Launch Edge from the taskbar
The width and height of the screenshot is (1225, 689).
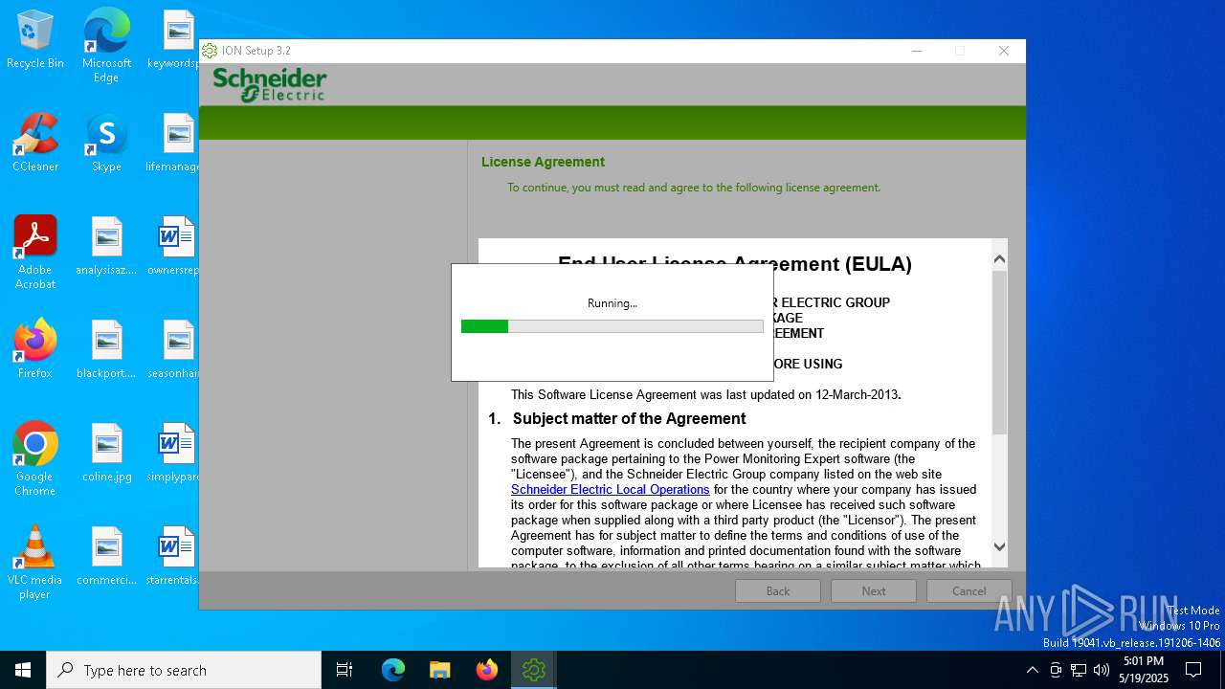click(393, 670)
